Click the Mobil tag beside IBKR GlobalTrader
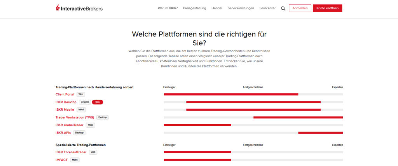This screenshot has height=166, width=398. (x=90, y=125)
